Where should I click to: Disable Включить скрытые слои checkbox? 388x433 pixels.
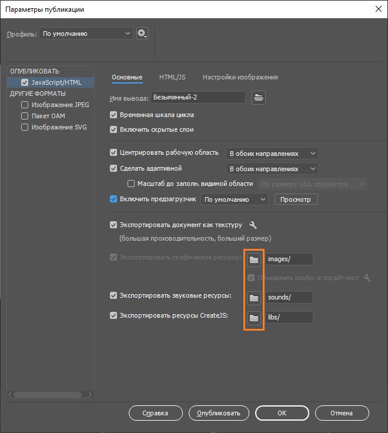tap(113, 129)
